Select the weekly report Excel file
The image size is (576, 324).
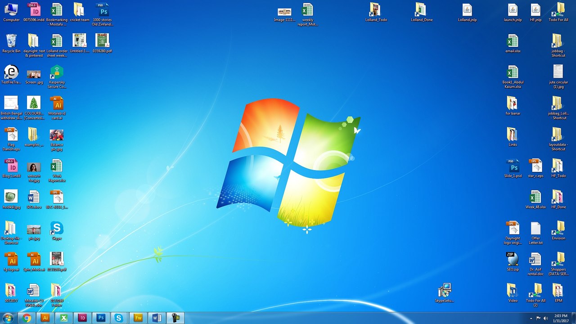tap(307, 14)
